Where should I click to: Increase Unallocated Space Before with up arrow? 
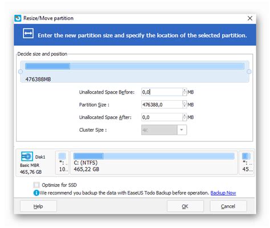coord(185,90)
